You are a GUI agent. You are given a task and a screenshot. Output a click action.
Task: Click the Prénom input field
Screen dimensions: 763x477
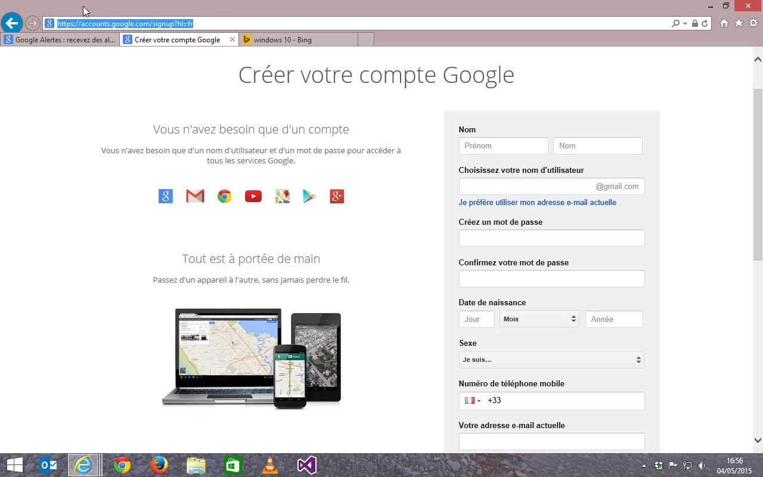click(x=503, y=145)
